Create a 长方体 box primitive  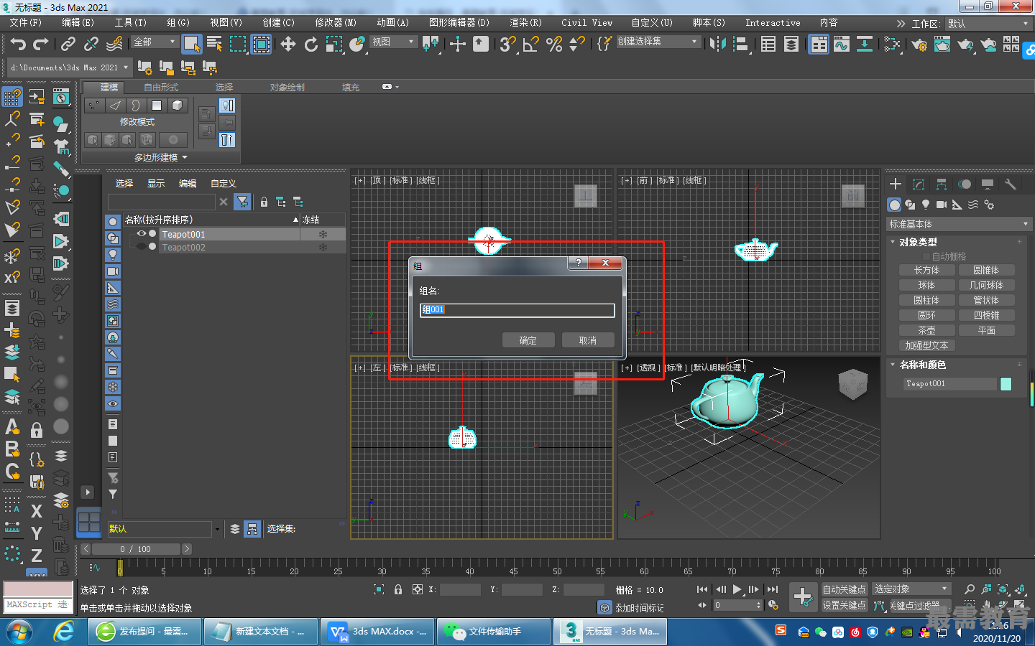[x=926, y=270]
